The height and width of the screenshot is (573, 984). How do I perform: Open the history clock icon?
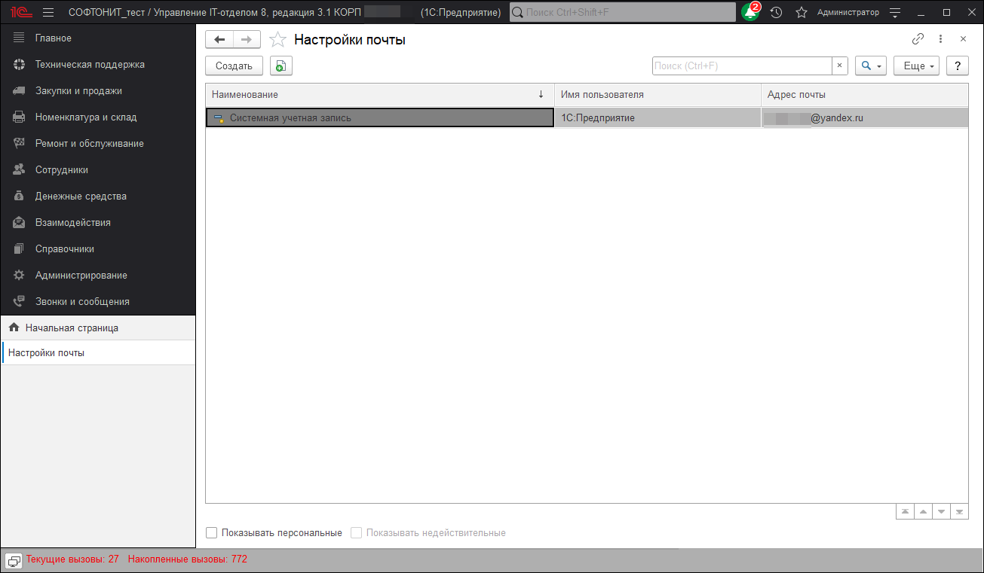pos(776,12)
